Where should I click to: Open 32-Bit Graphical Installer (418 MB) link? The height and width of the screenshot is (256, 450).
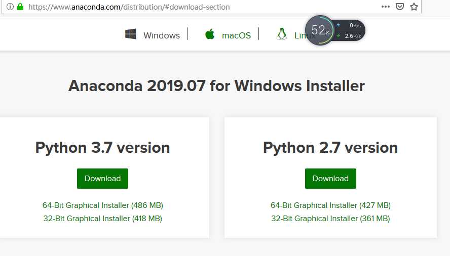point(103,219)
